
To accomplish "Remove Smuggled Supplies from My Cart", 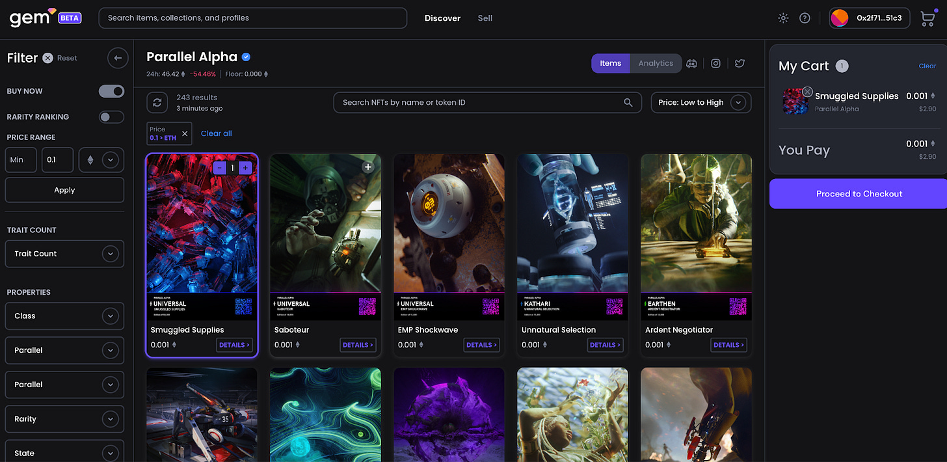I will click(807, 92).
